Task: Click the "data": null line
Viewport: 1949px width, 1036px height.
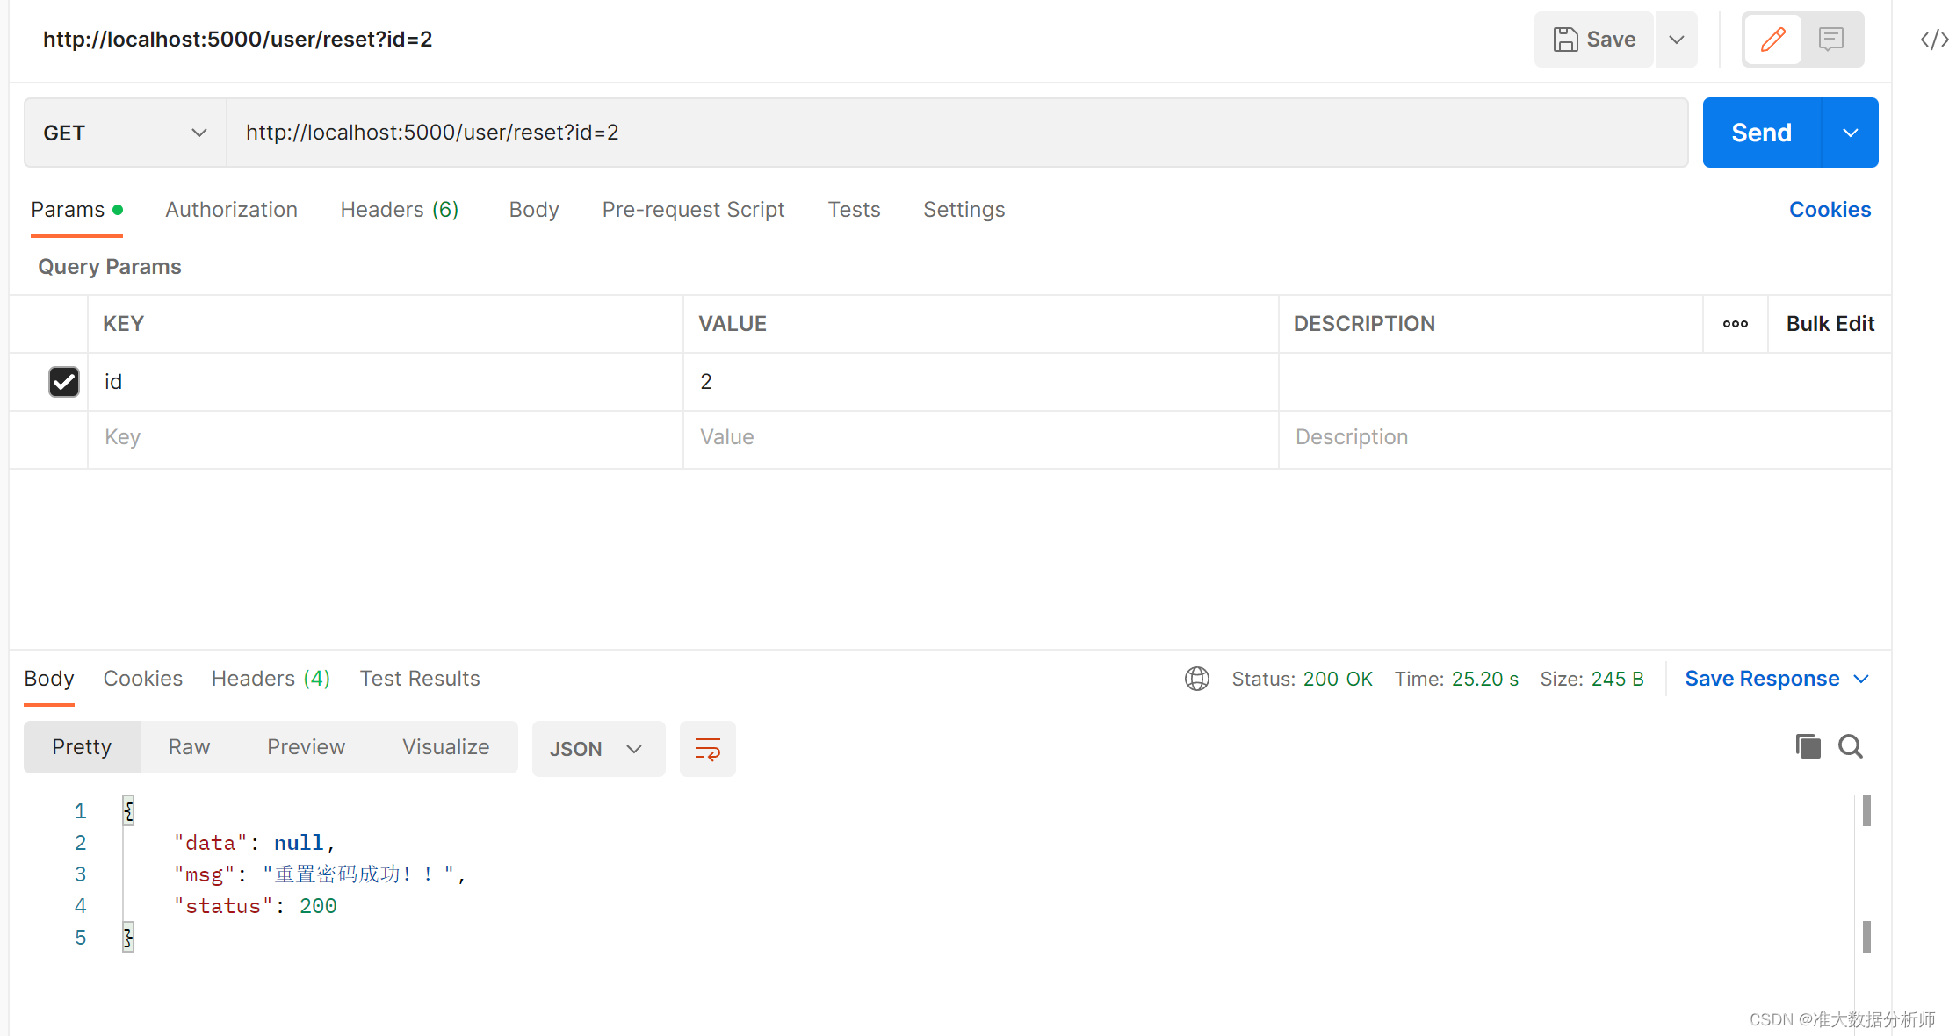Action: coord(255,843)
